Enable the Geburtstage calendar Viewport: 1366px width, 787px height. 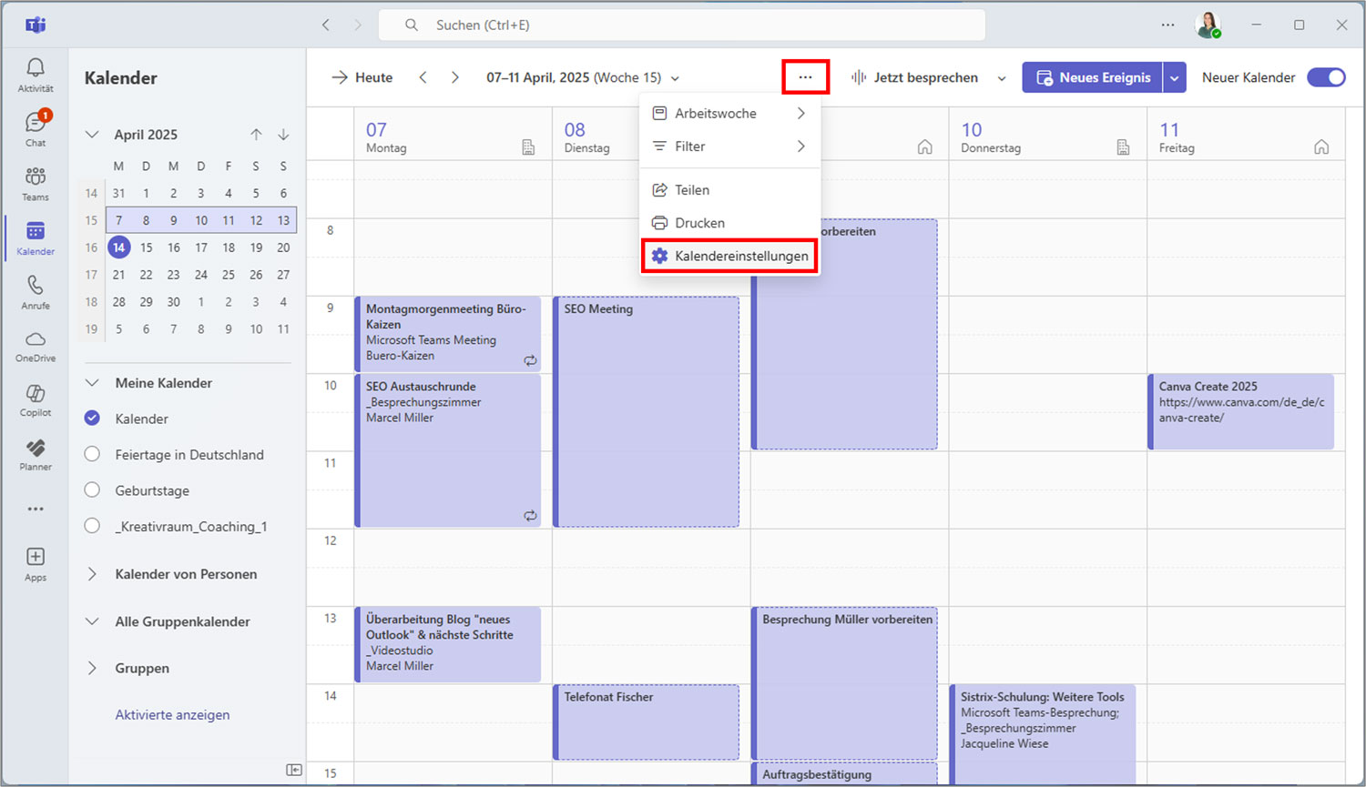pyautogui.click(x=92, y=489)
